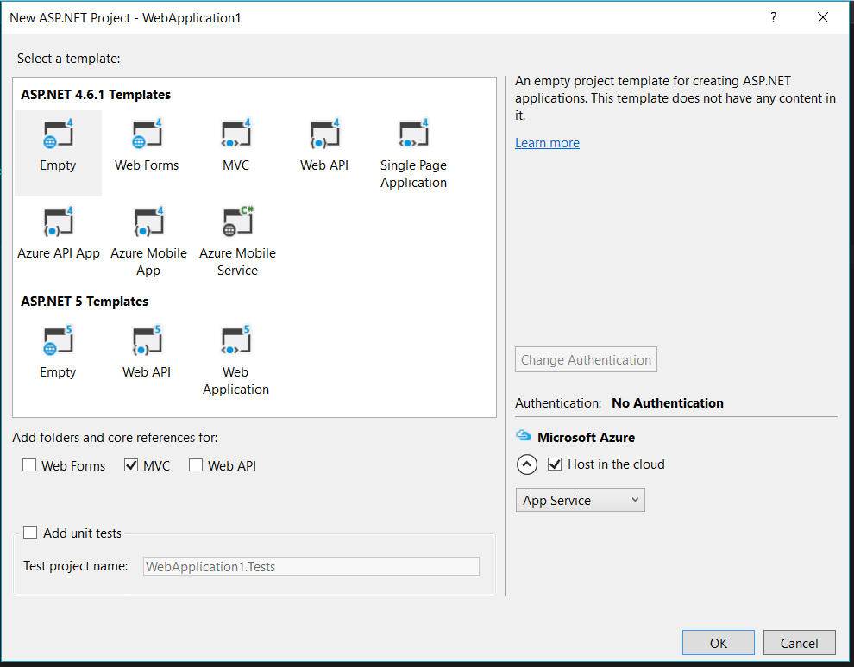
Task: Open the Learn more link
Action: click(547, 143)
